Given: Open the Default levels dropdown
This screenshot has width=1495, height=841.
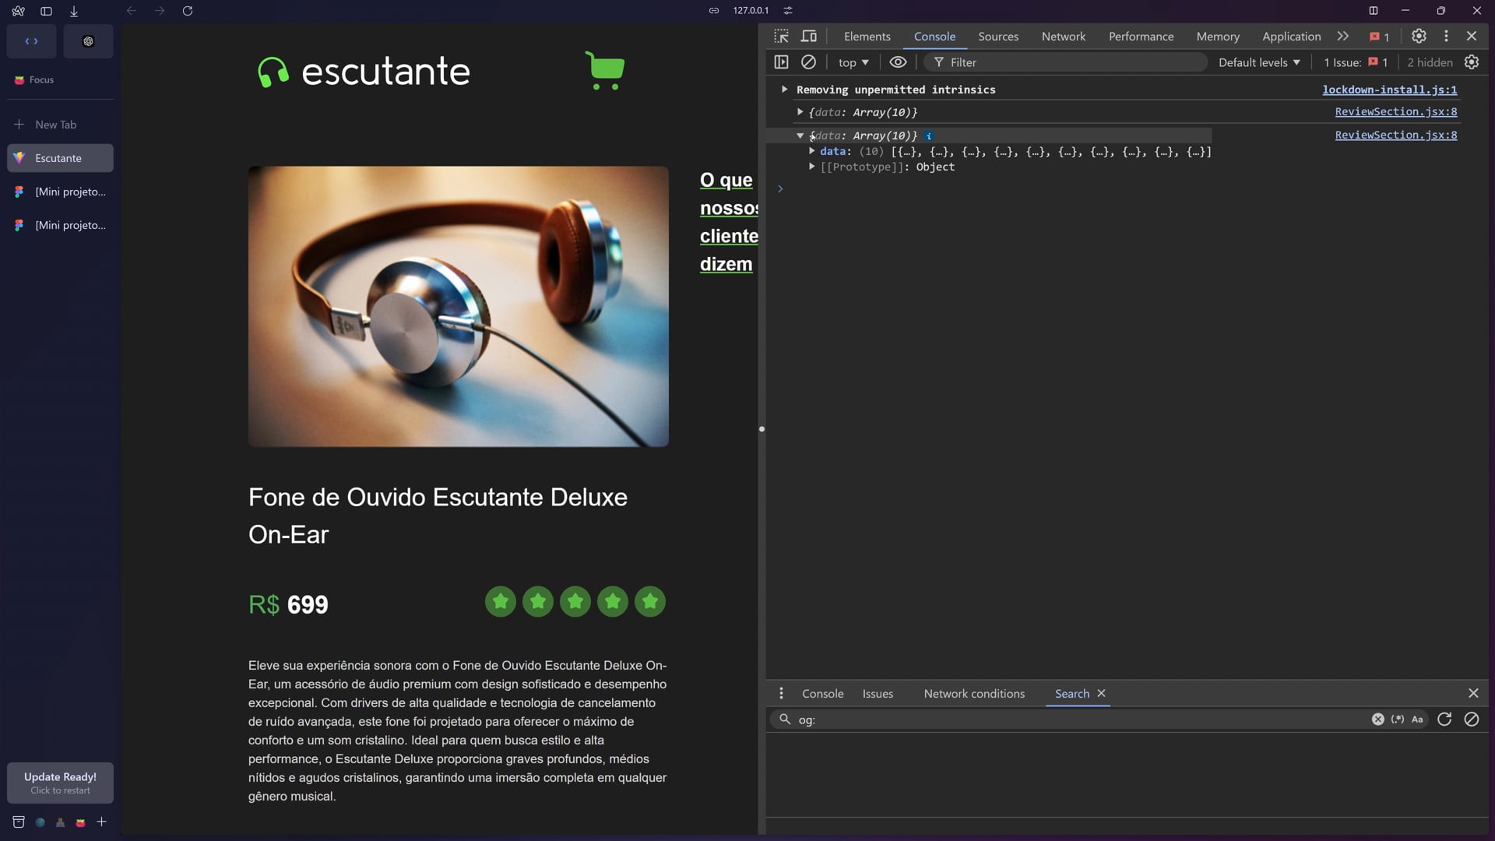Looking at the screenshot, I should click(x=1259, y=62).
